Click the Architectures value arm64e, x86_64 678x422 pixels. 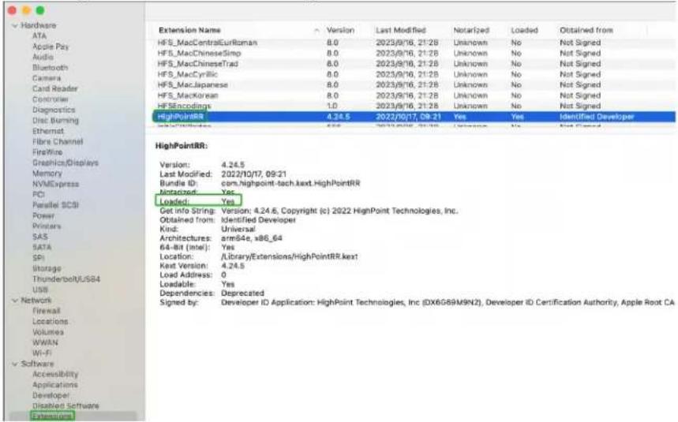point(252,238)
